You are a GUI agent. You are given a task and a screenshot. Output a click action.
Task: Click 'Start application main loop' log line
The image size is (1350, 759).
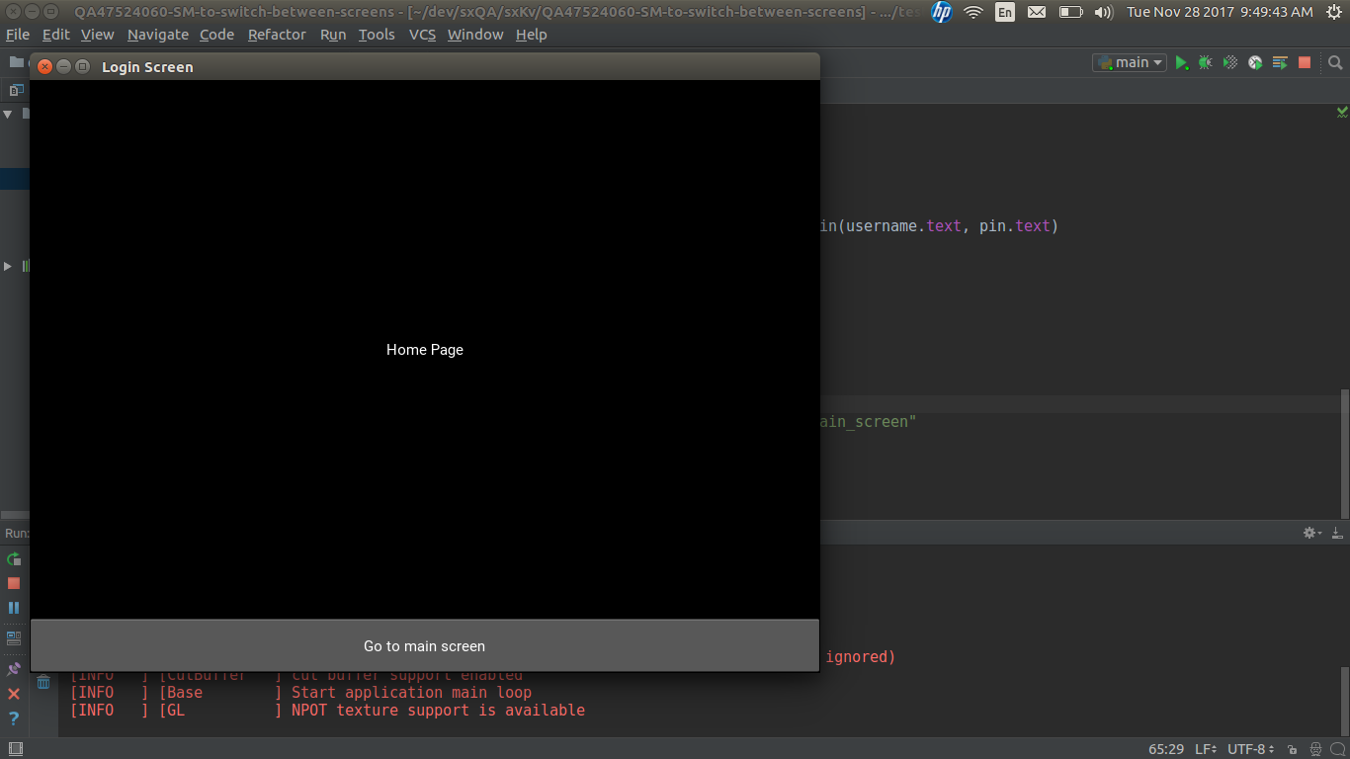pos(411,692)
